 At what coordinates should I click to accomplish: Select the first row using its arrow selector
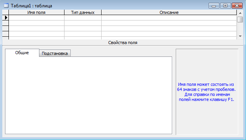click(5, 18)
